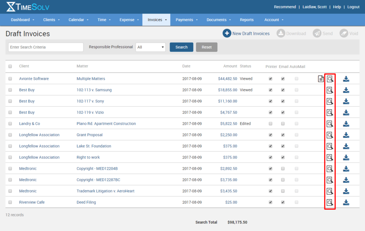
Task: Click the search criteria input field
Action: (x=45, y=47)
